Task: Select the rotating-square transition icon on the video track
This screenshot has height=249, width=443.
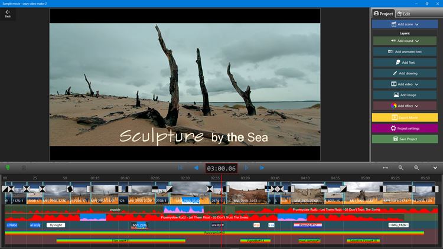Action: point(70,189)
